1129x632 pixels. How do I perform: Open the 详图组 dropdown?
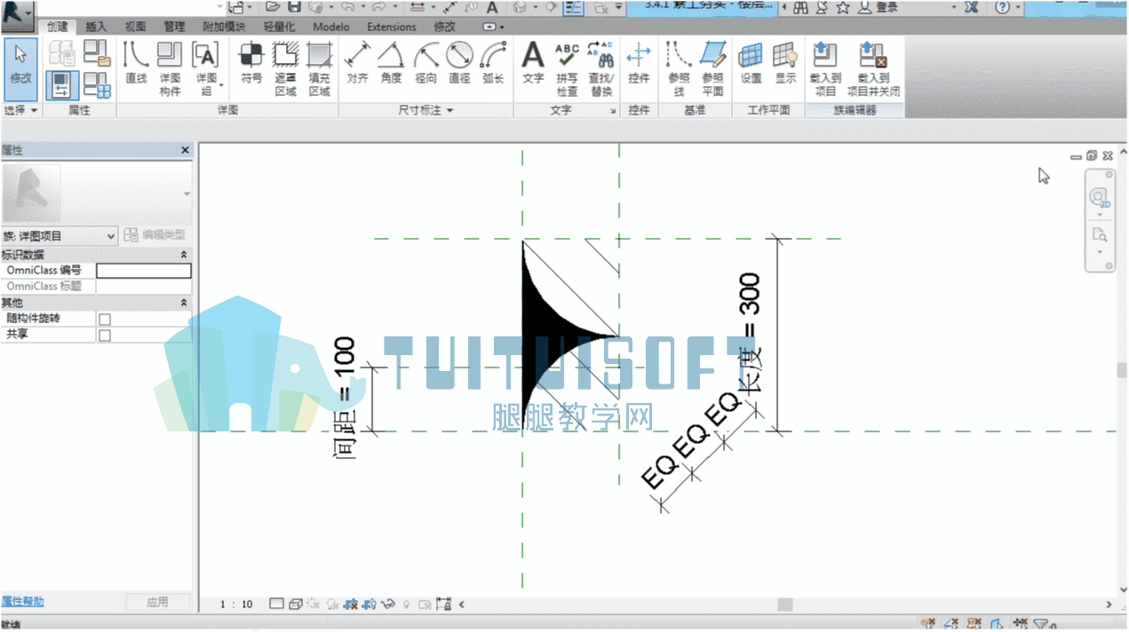tap(207, 68)
